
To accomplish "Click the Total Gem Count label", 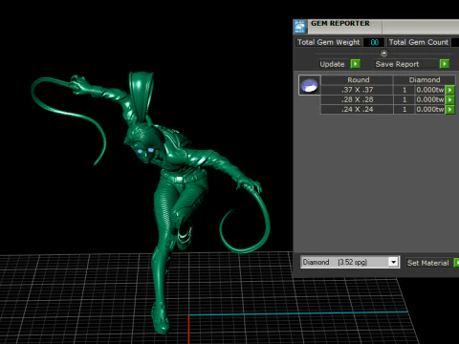I will point(419,42).
